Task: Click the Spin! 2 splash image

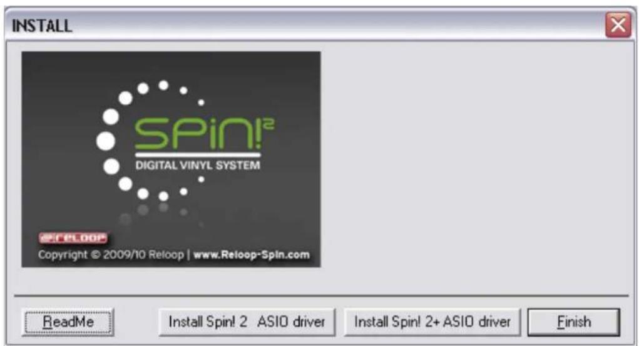Action: (x=171, y=159)
